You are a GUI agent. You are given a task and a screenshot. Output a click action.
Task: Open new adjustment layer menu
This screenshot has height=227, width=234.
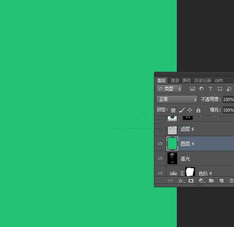pos(201,181)
